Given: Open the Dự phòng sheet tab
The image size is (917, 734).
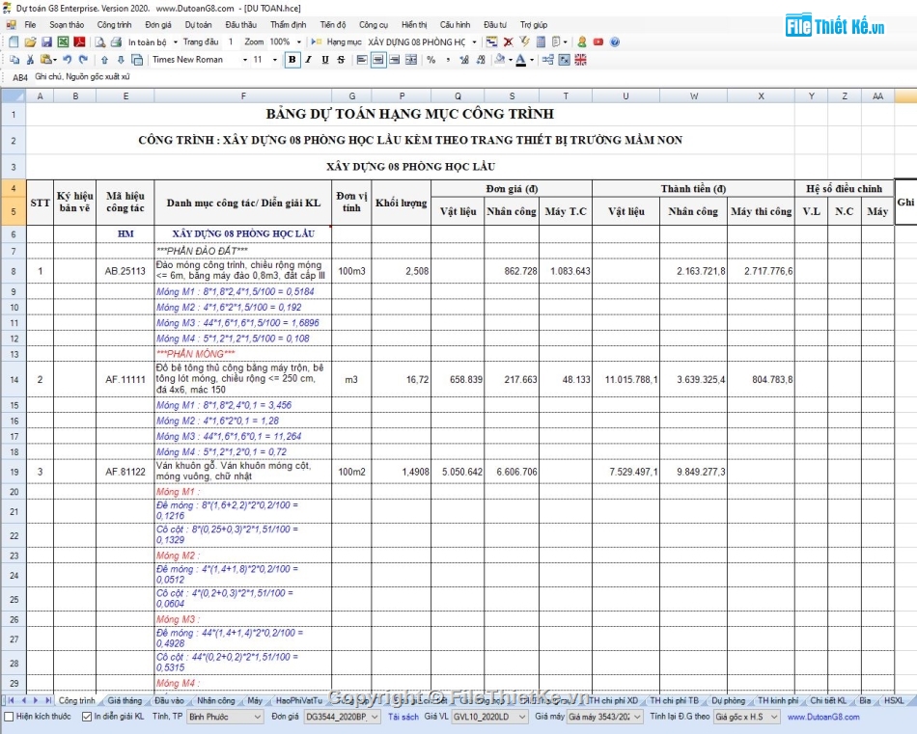Looking at the screenshot, I should pos(728,700).
